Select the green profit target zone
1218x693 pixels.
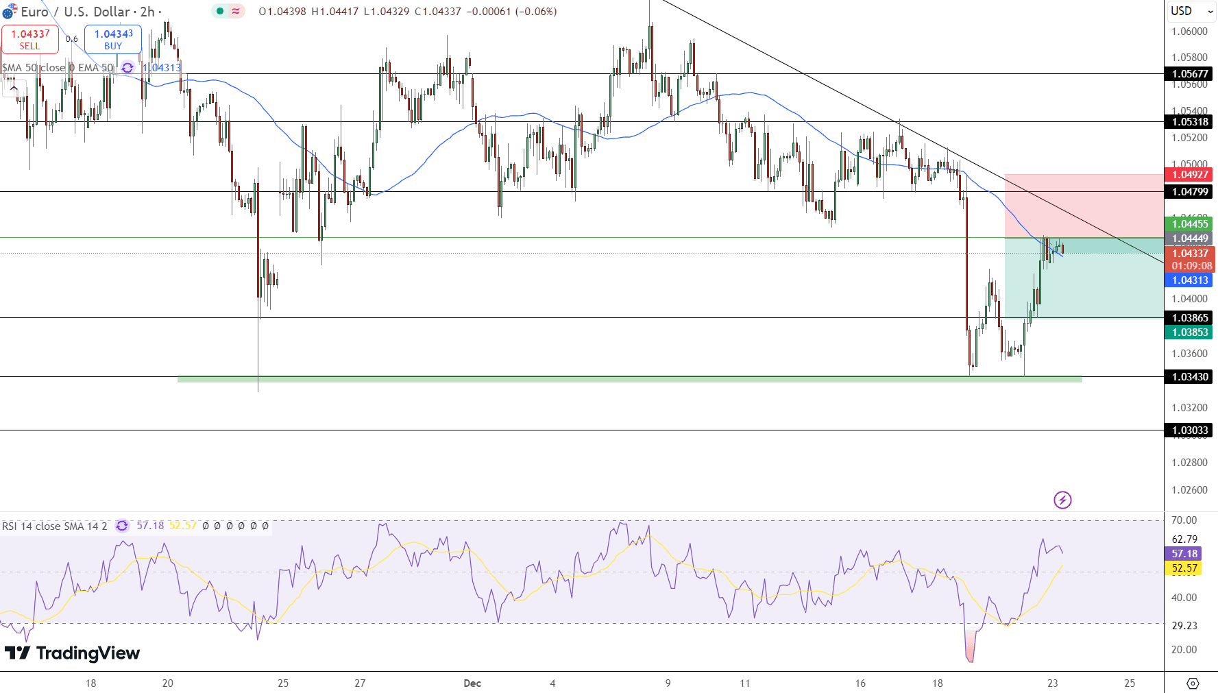[x=1084, y=278]
